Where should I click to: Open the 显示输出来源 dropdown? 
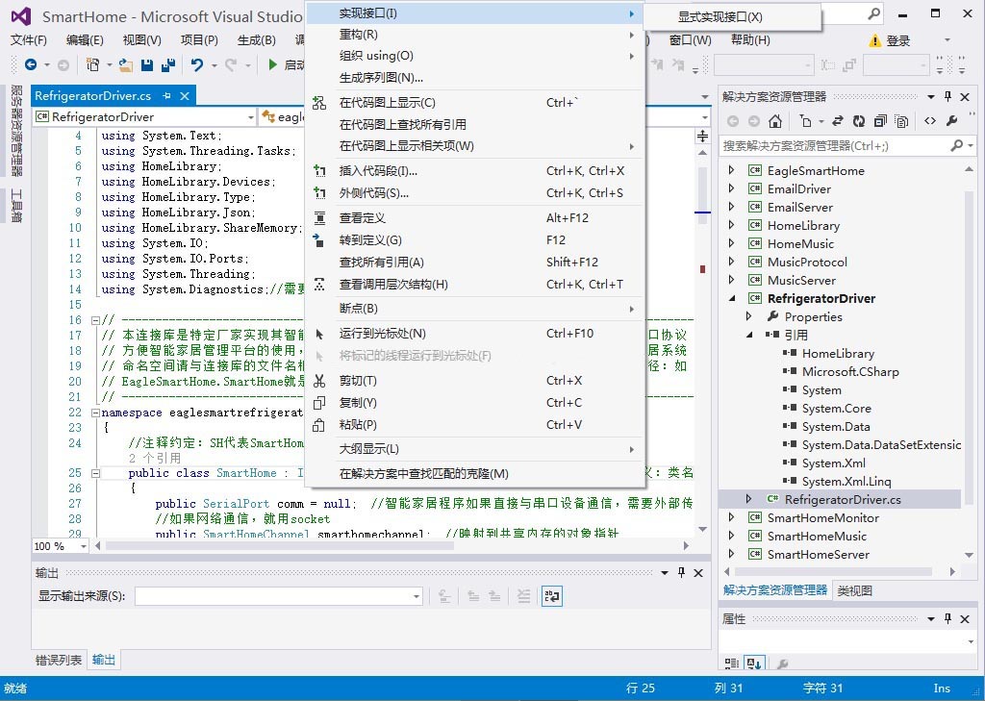click(417, 596)
